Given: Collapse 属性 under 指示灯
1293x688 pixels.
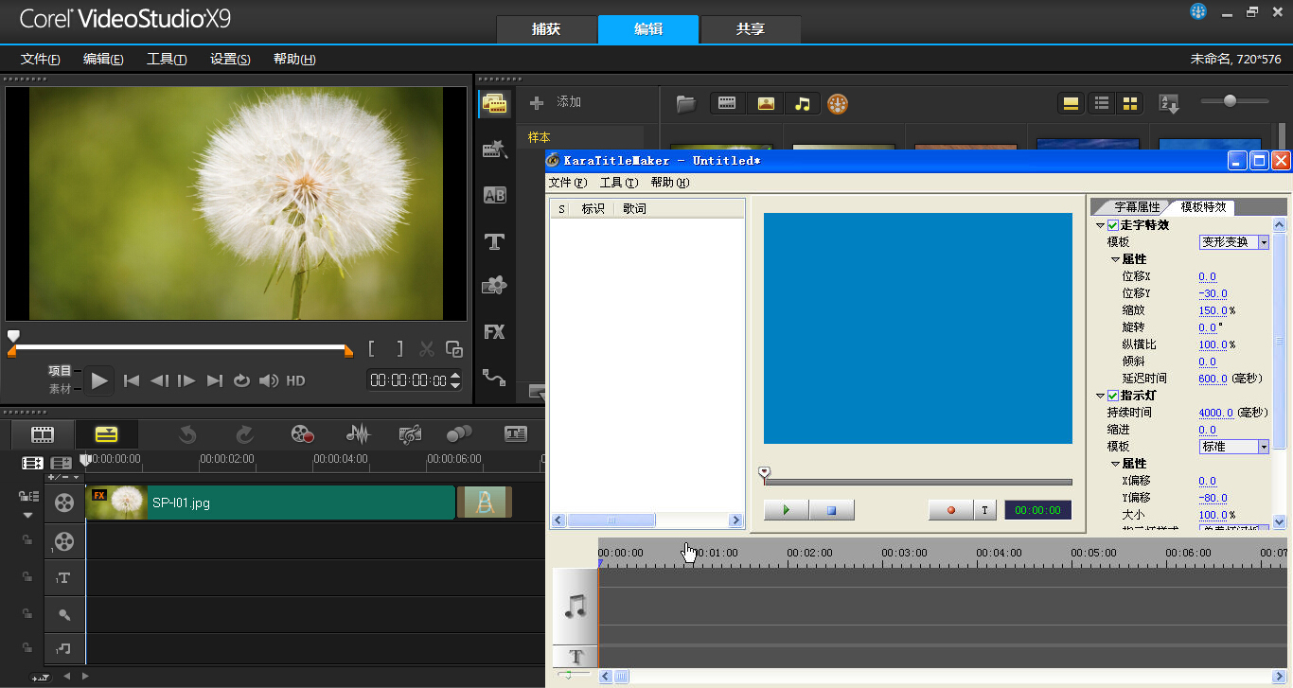Looking at the screenshot, I should pyautogui.click(x=1116, y=464).
